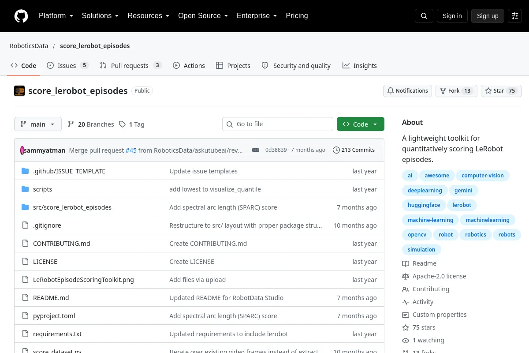The width and height of the screenshot is (529, 353).
Task: Expand the Open Source menu
Action: tap(203, 16)
